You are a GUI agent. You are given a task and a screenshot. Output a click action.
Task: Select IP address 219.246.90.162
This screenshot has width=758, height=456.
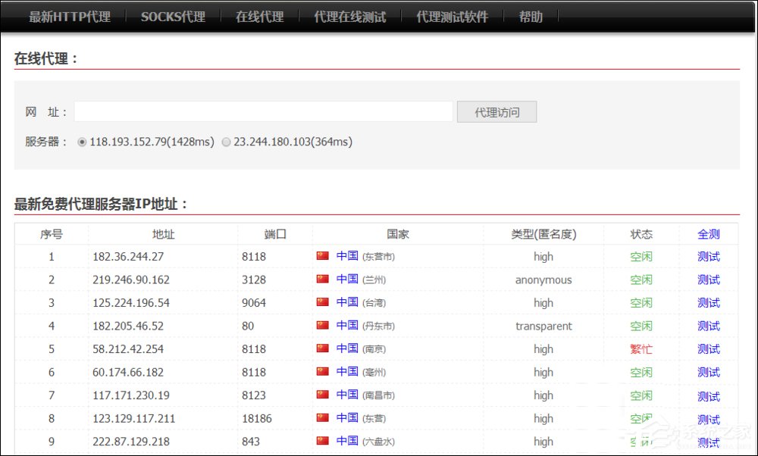131,280
